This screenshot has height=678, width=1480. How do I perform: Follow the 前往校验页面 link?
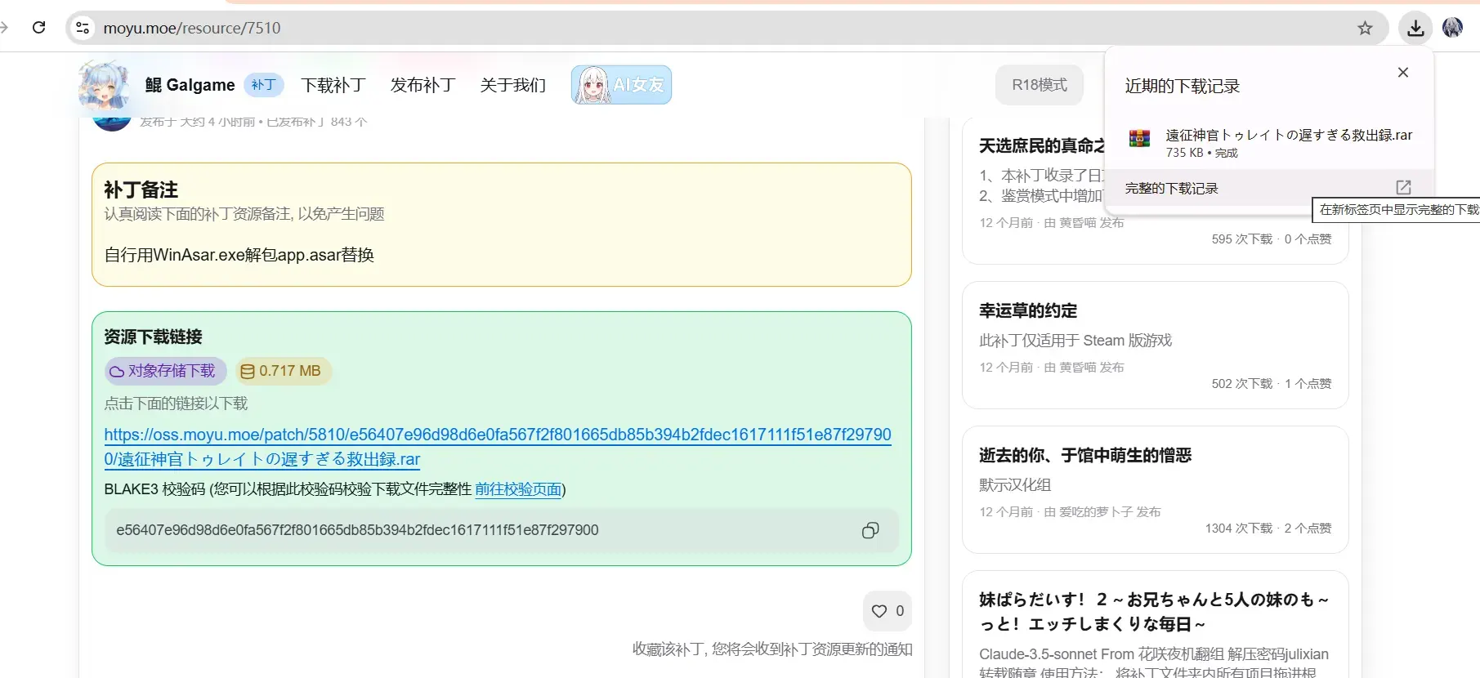[x=518, y=489]
